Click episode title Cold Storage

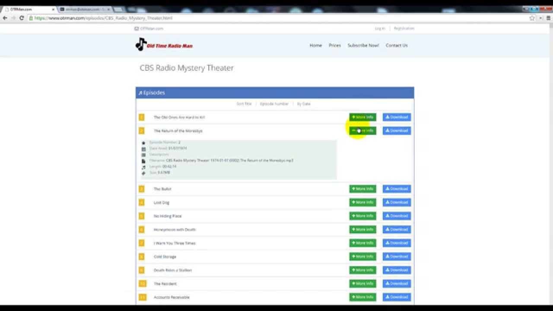[x=165, y=257]
